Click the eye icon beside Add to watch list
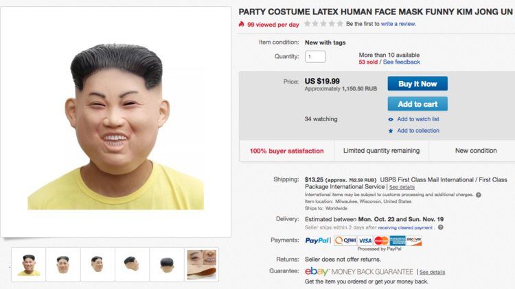 pyautogui.click(x=391, y=119)
